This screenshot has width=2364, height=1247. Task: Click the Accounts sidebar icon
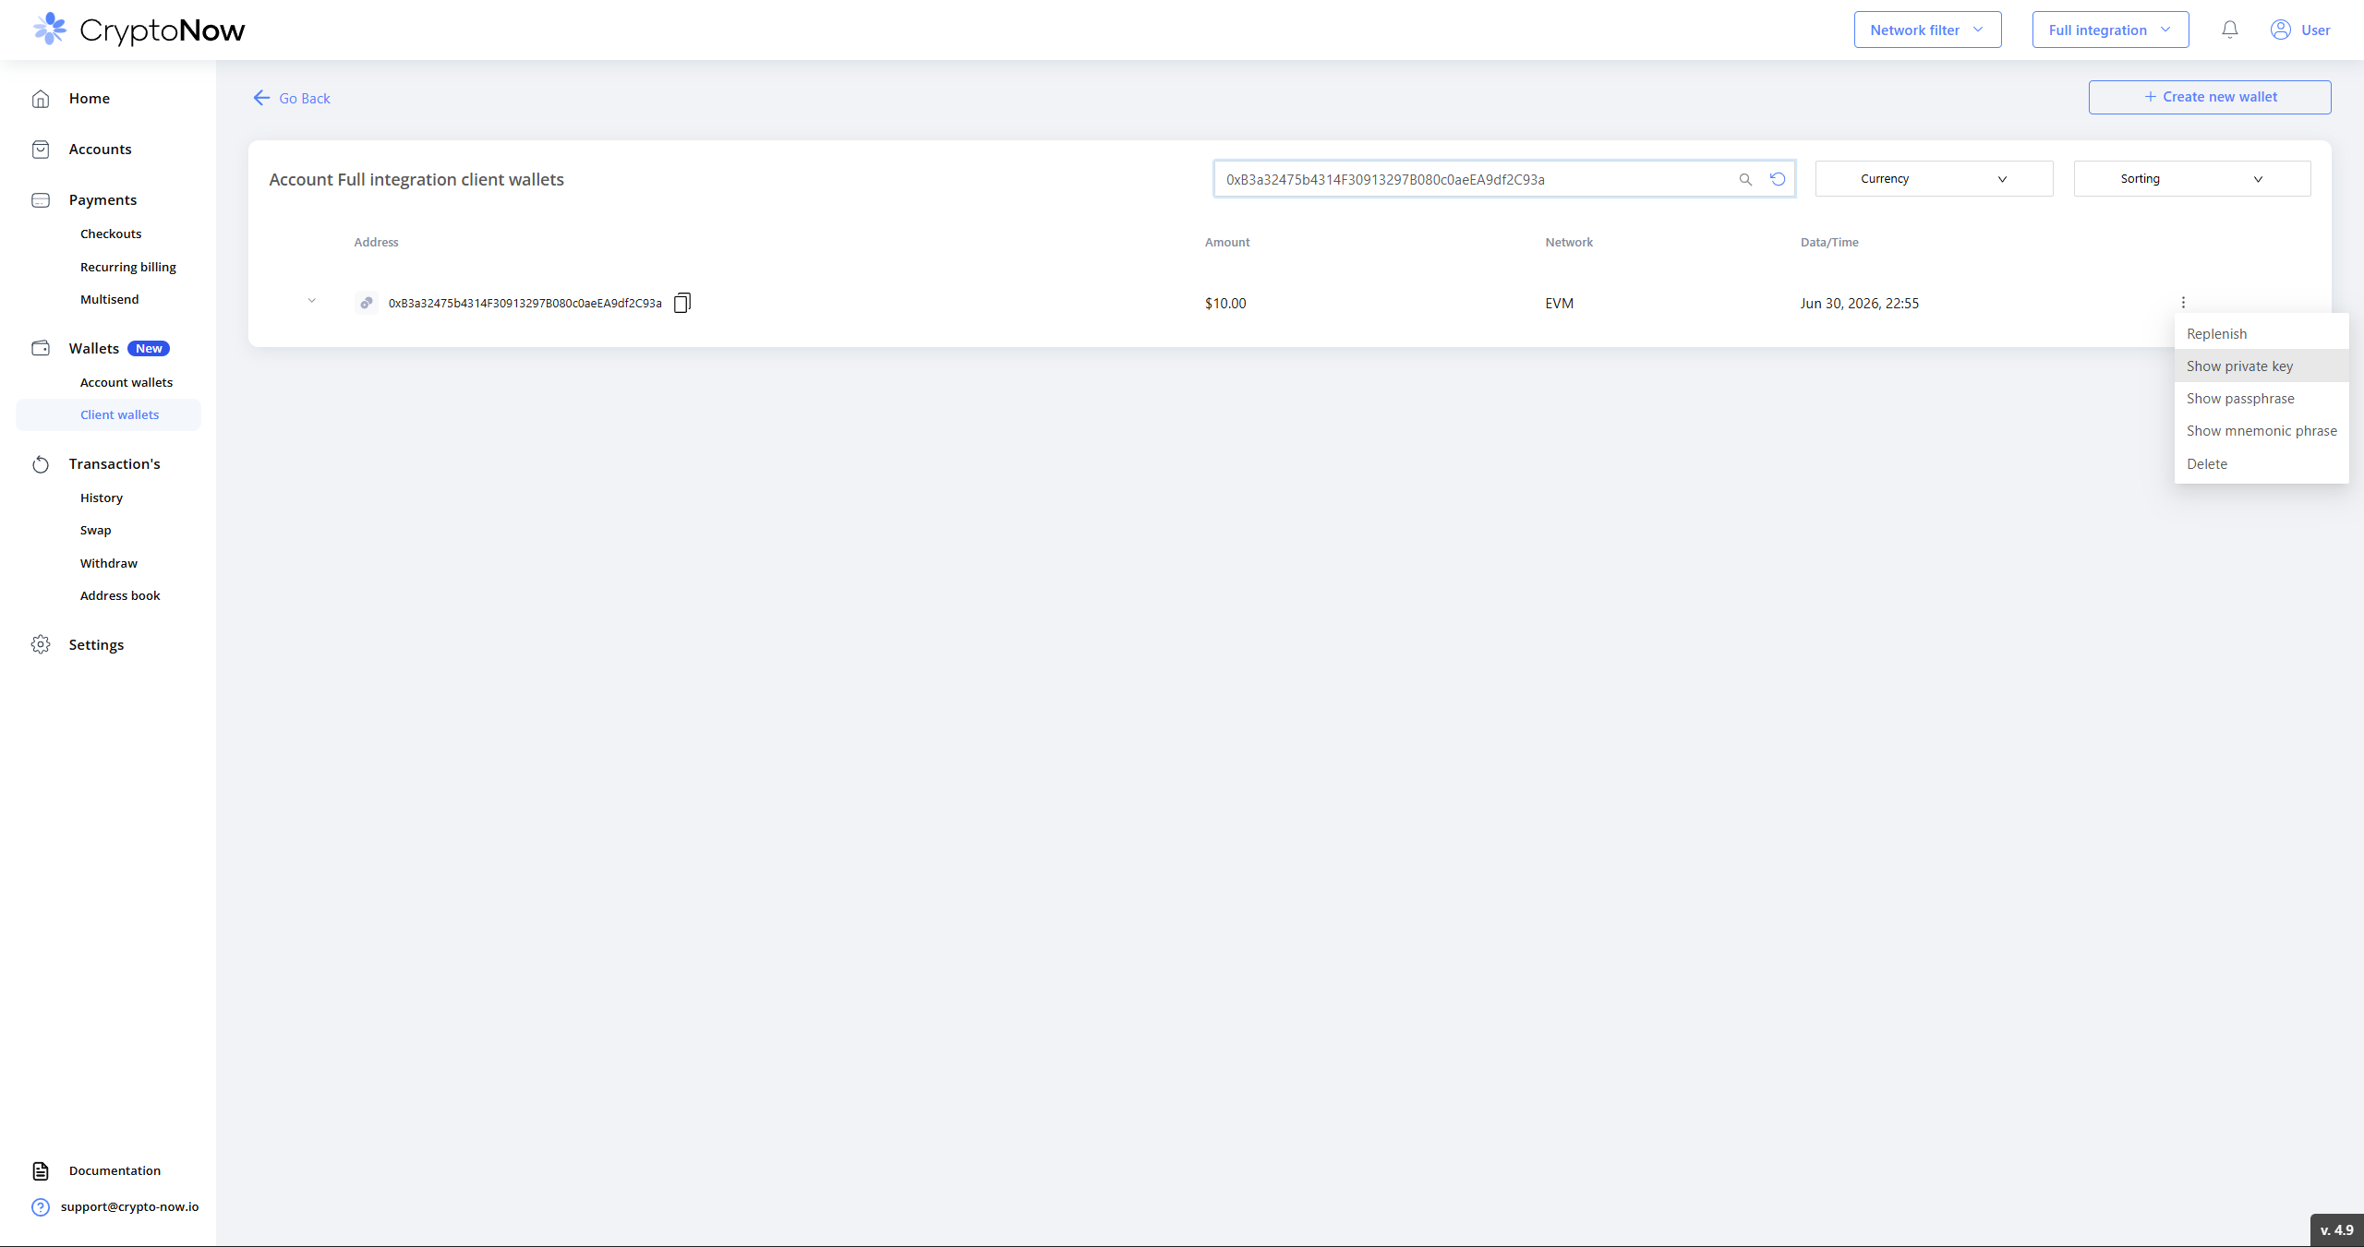41,150
